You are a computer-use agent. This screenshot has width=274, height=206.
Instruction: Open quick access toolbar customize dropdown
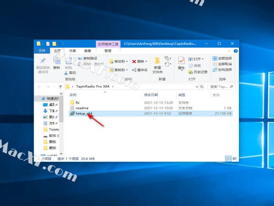(59, 44)
